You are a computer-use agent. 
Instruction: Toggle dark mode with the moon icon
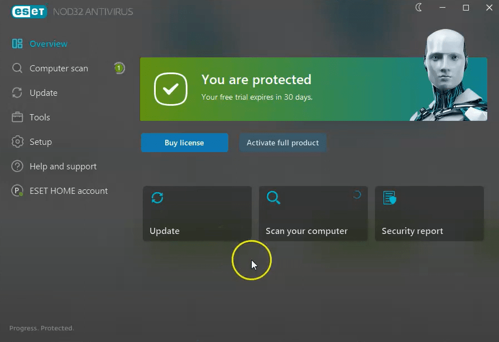(x=419, y=7)
